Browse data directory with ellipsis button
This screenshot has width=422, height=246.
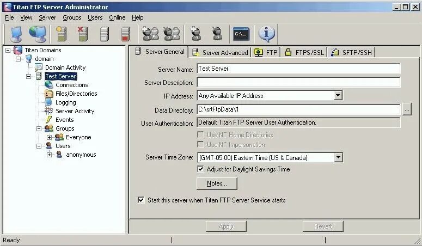pyautogui.click(x=407, y=109)
